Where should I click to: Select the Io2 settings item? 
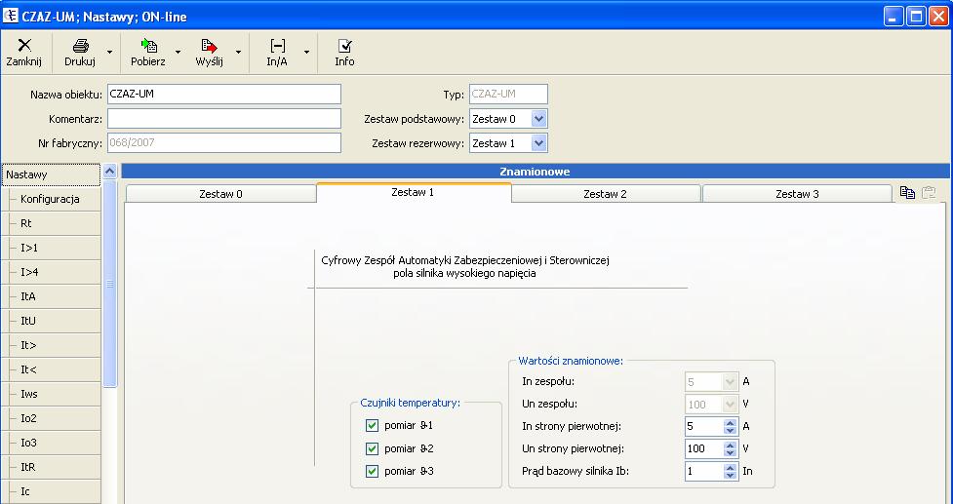click(x=51, y=418)
